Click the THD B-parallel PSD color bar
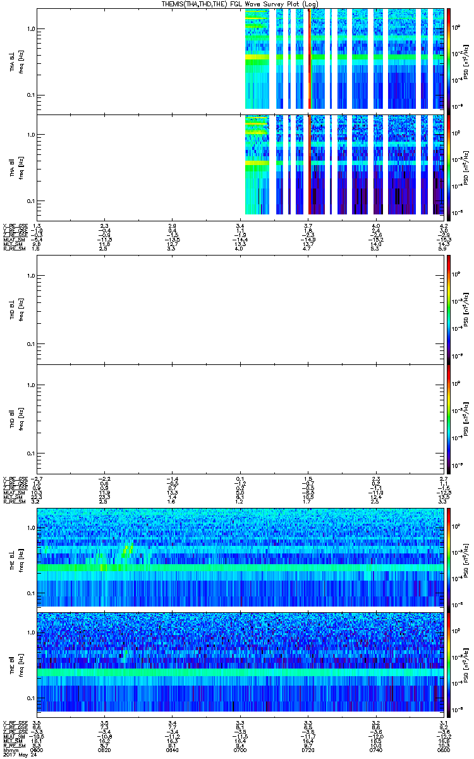The width and height of the screenshot is (474, 759). click(x=449, y=419)
